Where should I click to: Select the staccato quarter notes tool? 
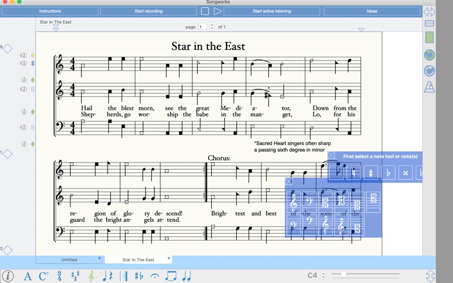click(187, 276)
